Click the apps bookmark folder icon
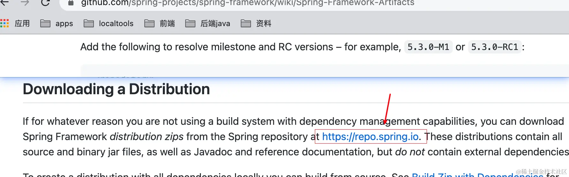569x177 pixels. coord(45,23)
